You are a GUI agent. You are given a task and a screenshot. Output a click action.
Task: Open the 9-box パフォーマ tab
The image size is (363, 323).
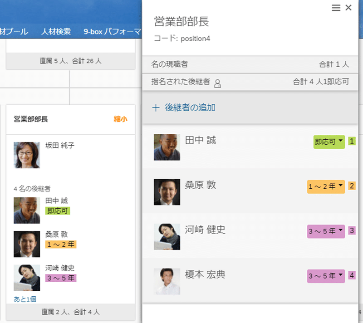pyautogui.click(x=112, y=31)
